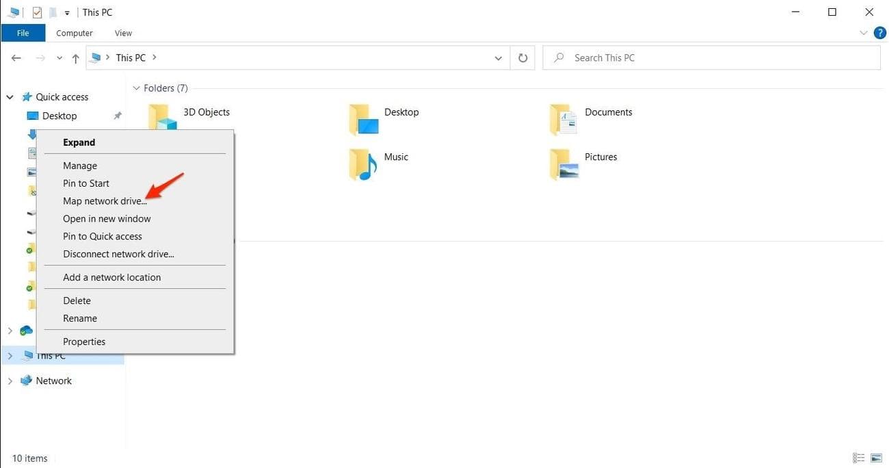Screen dimensions: 889x468
Task: Collapse the Quick access section
Action: pyautogui.click(x=10, y=96)
